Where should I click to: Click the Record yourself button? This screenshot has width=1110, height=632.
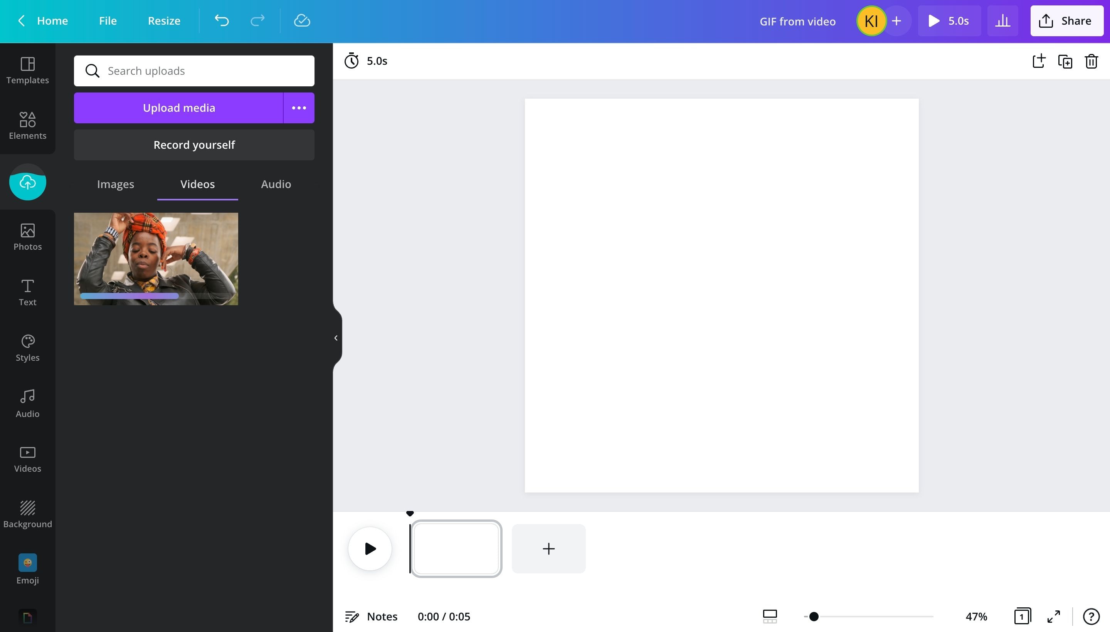194,145
